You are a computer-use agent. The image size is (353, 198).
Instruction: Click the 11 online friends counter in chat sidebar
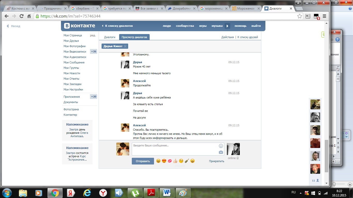[x=315, y=180]
